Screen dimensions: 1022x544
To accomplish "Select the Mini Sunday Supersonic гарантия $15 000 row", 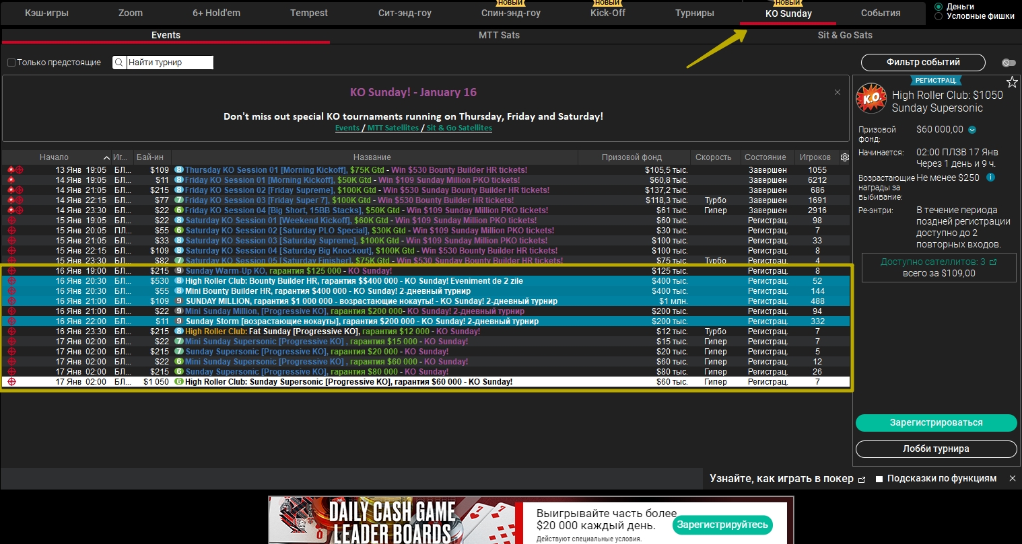I will pyautogui.click(x=425, y=342).
